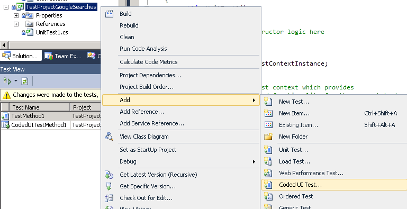Click the Properties folder icon

coord(29,15)
